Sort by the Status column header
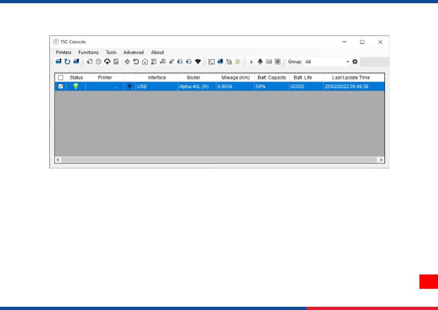This screenshot has width=438, height=310. click(76, 77)
